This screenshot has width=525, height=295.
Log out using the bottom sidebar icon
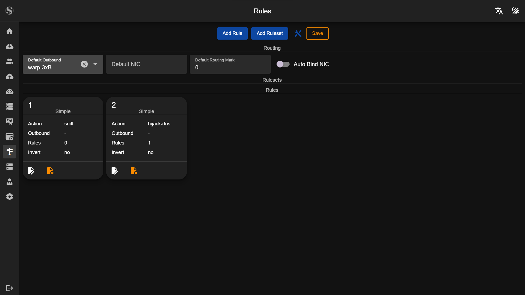(9, 288)
